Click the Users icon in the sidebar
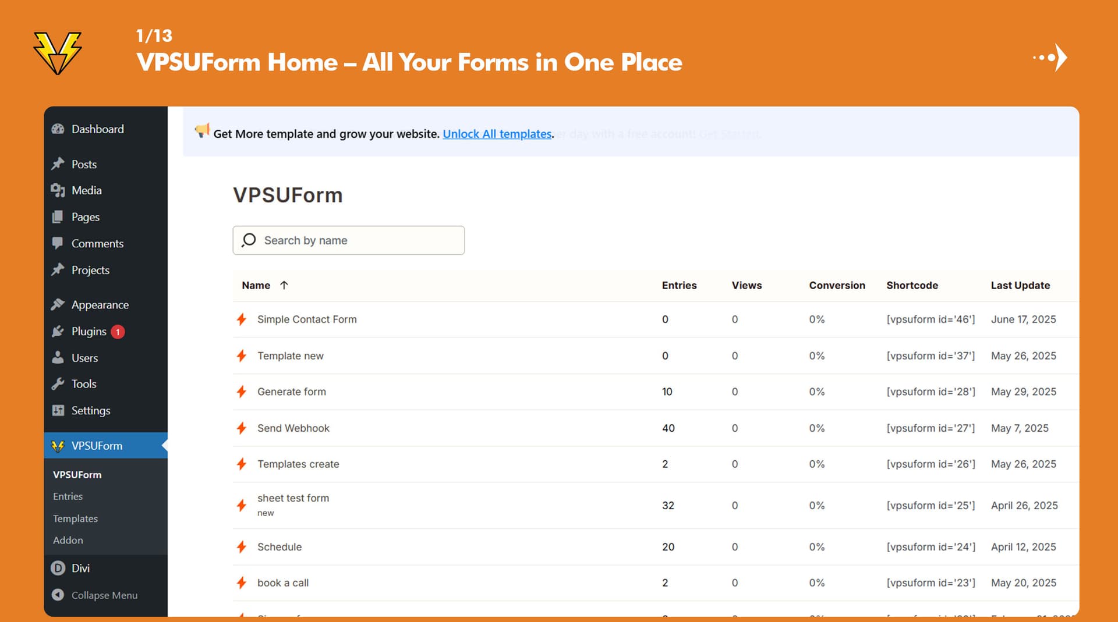This screenshot has width=1118, height=622. point(58,357)
